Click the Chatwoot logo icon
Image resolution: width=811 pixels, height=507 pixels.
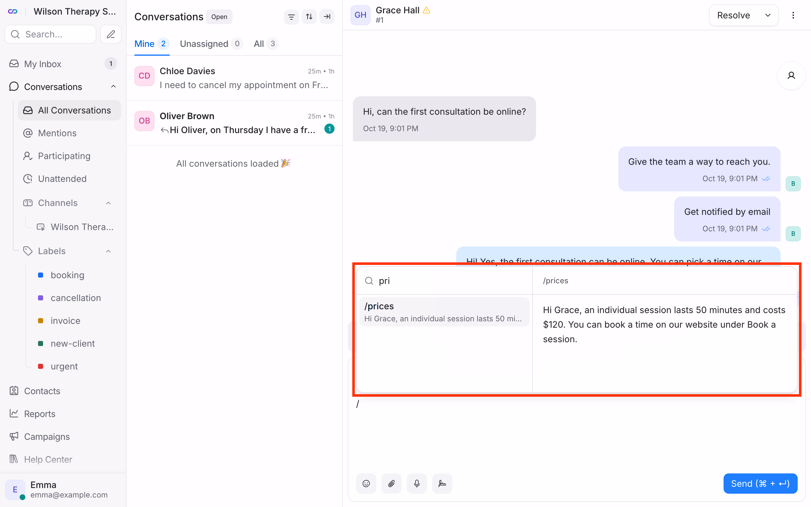(13, 11)
